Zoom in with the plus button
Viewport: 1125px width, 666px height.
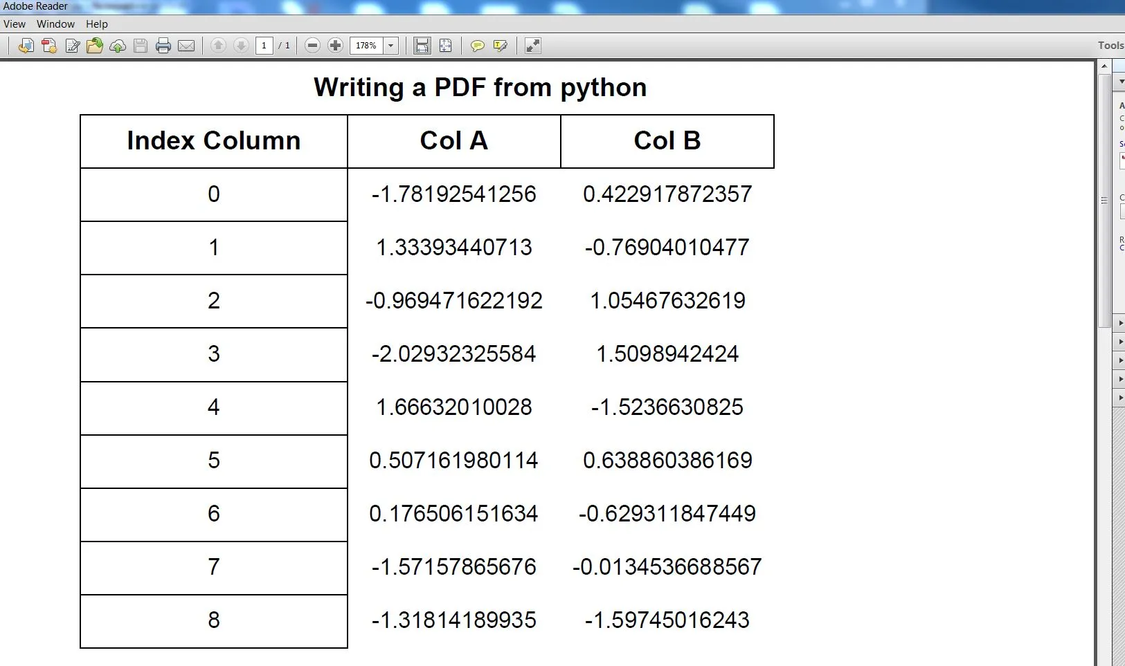click(336, 46)
